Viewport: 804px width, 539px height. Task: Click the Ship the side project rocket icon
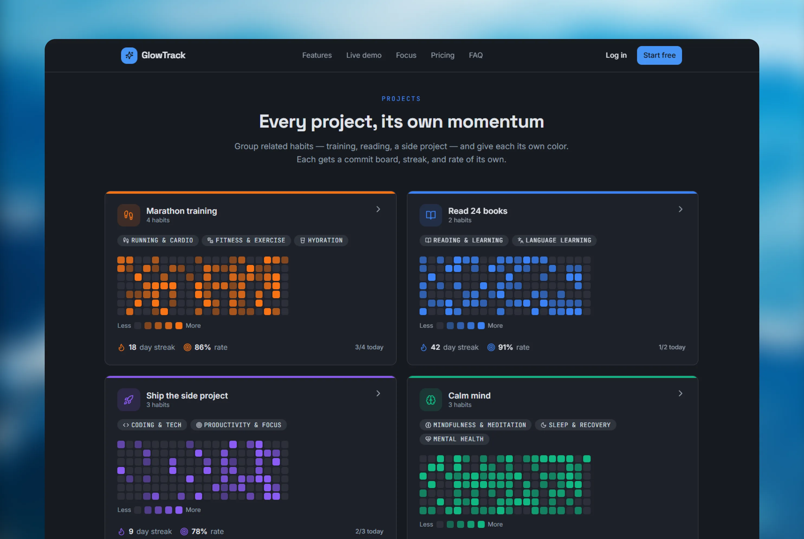[129, 400]
